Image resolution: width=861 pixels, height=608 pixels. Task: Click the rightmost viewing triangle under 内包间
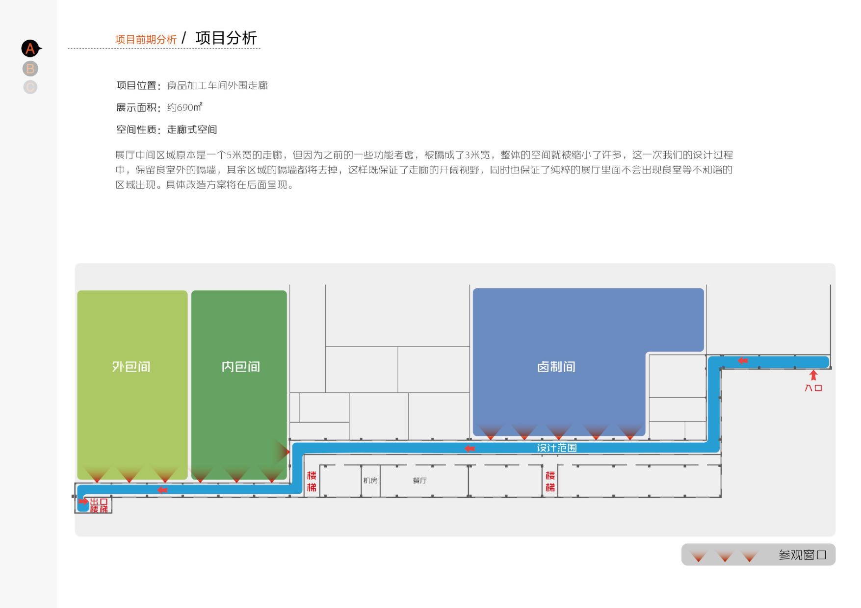click(x=271, y=475)
